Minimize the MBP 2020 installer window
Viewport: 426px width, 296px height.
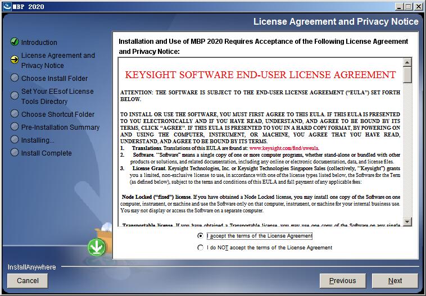(x=399, y=7)
